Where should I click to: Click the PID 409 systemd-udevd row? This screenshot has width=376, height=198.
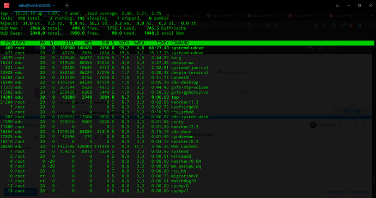pos(187,48)
